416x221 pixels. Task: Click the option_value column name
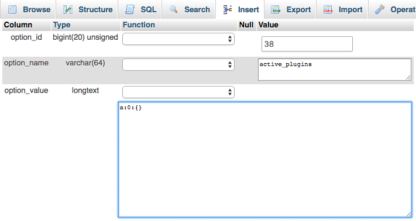tap(26, 91)
